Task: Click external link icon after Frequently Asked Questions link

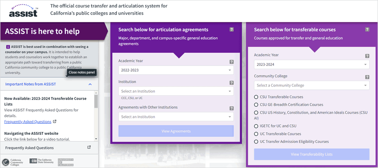Action: click(55, 121)
